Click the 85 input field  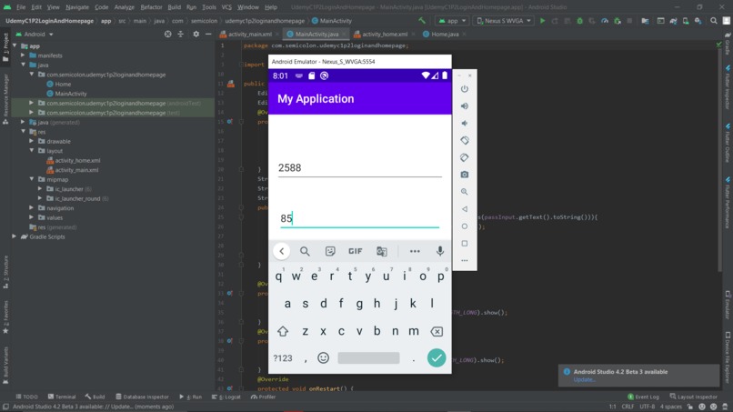point(359,218)
